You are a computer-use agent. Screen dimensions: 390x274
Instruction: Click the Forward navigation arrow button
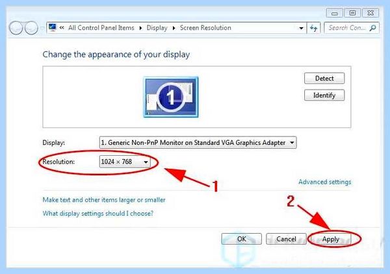pos(31,27)
